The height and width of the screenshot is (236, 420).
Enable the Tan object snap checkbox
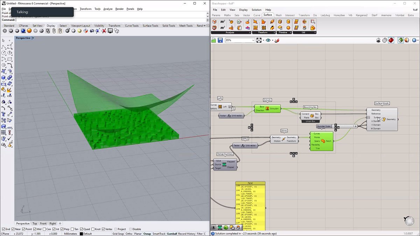[73, 229]
